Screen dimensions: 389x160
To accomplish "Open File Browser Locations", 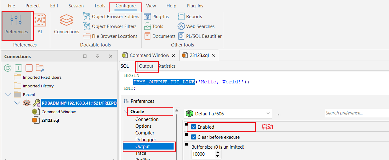I will click(110, 36).
